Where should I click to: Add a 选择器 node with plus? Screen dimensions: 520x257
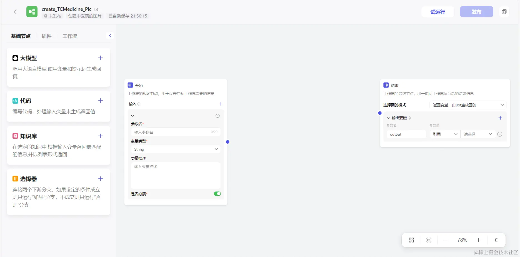(x=101, y=179)
